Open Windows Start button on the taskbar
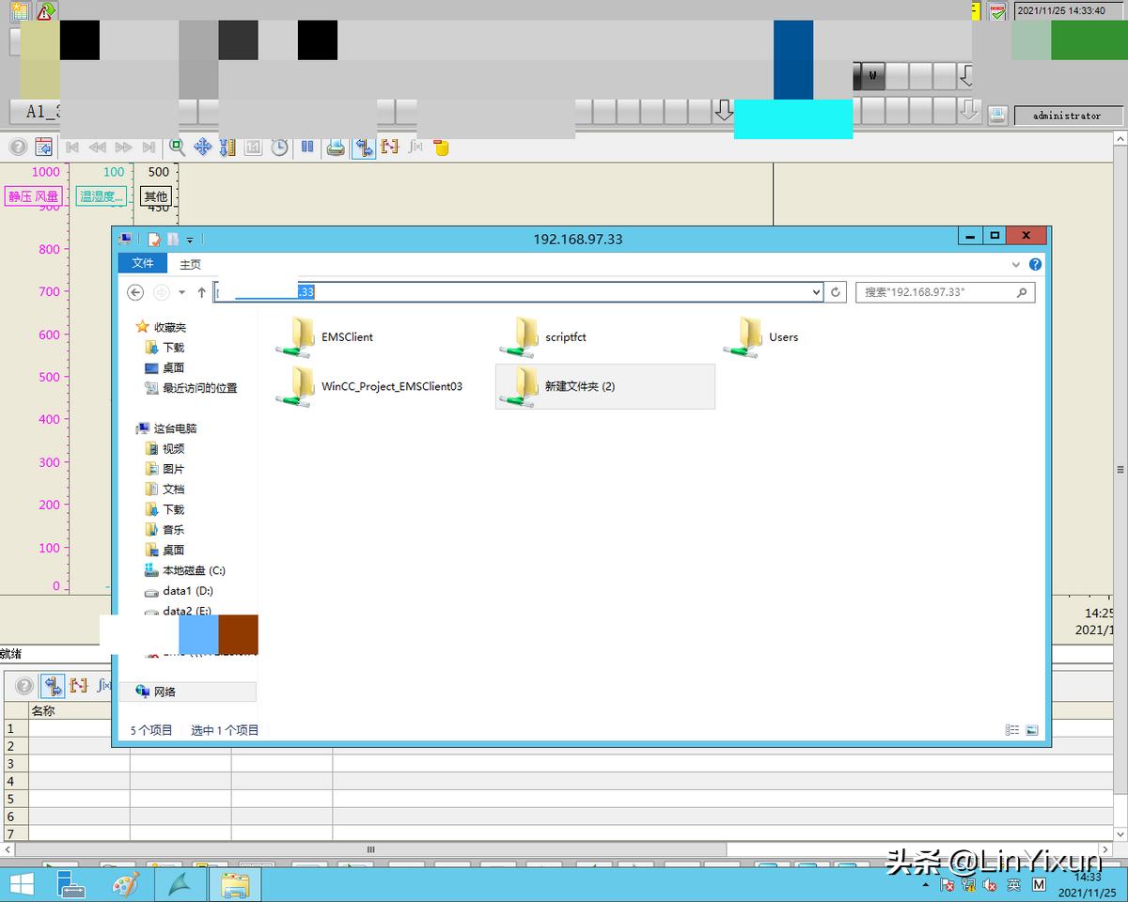The height and width of the screenshot is (902, 1128). (22, 884)
